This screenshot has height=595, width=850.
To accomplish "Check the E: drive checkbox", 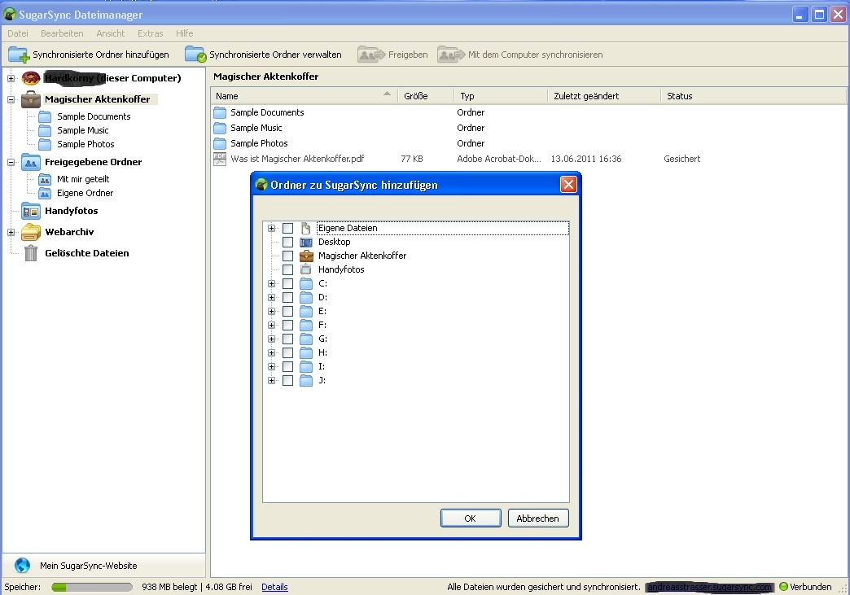I will click(288, 312).
